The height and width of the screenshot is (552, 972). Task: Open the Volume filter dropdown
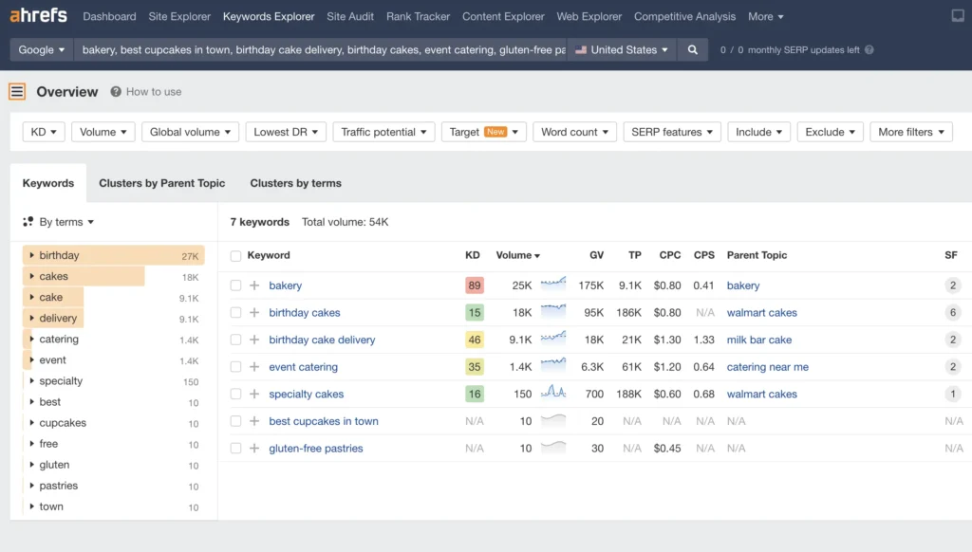click(103, 132)
